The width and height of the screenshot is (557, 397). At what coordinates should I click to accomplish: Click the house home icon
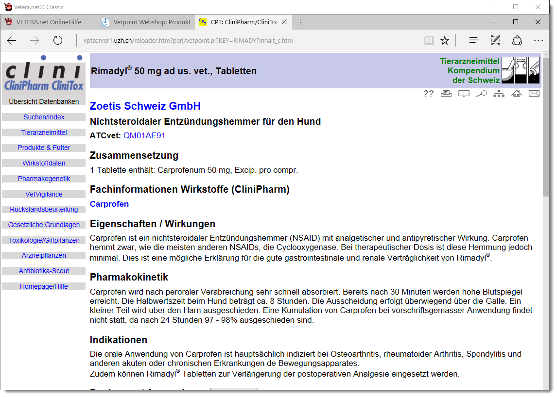516,94
